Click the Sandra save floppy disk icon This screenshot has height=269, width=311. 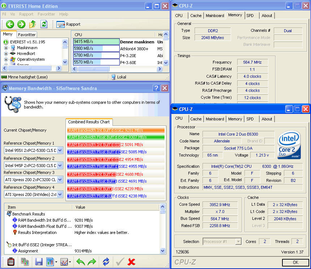click(39, 262)
